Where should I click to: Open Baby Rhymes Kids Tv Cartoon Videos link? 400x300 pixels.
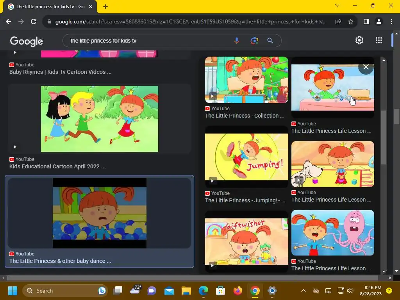[60, 72]
